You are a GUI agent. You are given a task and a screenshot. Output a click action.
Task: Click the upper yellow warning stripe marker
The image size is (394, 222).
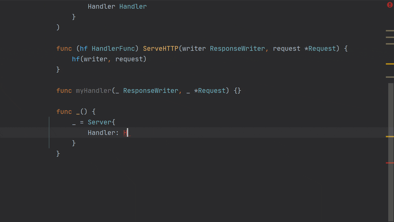pyautogui.click(x=390, y=64)
